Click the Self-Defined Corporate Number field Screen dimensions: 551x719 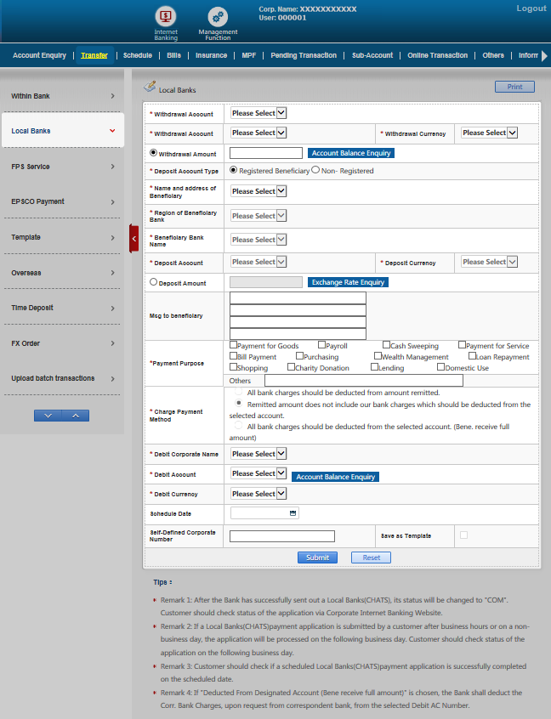[282, 536]
